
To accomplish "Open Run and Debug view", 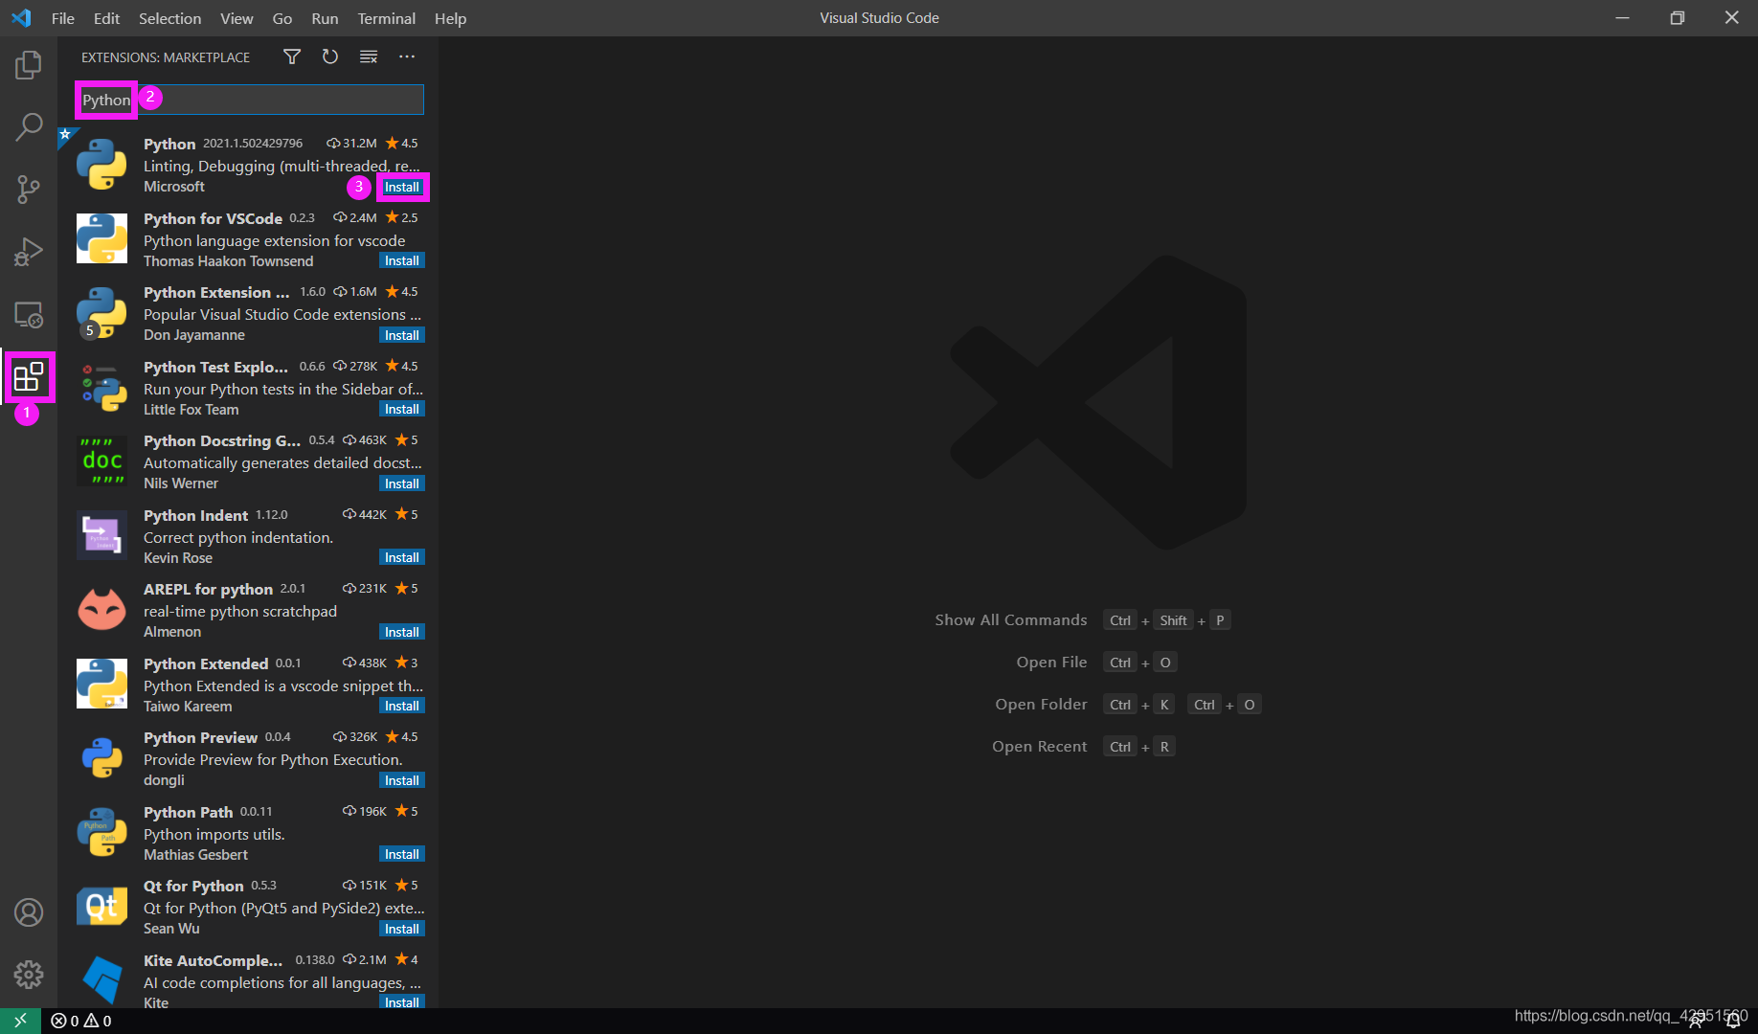I will [x=29, y=252].
